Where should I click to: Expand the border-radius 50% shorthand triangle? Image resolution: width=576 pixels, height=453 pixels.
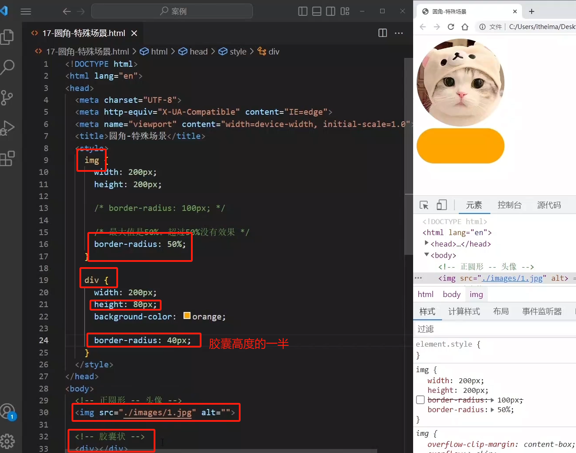pos(493,410)
